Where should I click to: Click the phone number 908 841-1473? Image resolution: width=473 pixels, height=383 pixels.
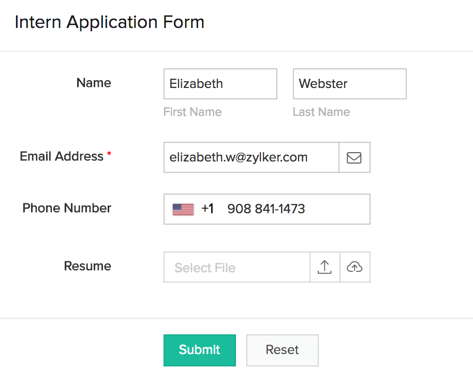(x=266, y=209)
